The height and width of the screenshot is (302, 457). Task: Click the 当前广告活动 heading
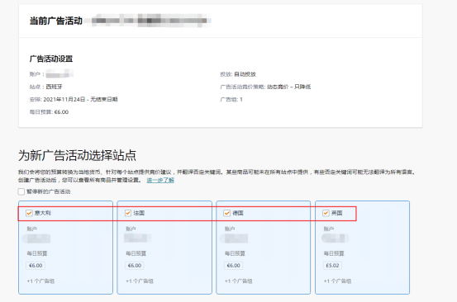(x=56, y=21)
